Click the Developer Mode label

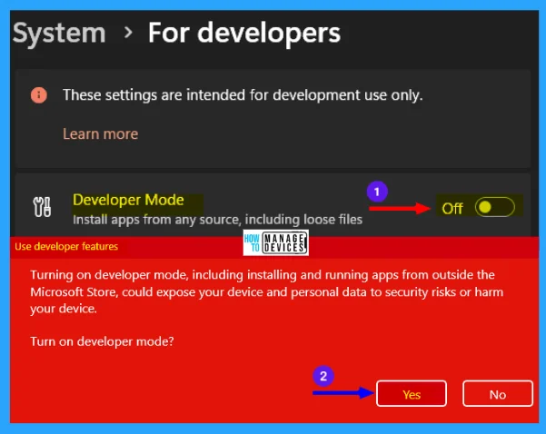(128, 200)
